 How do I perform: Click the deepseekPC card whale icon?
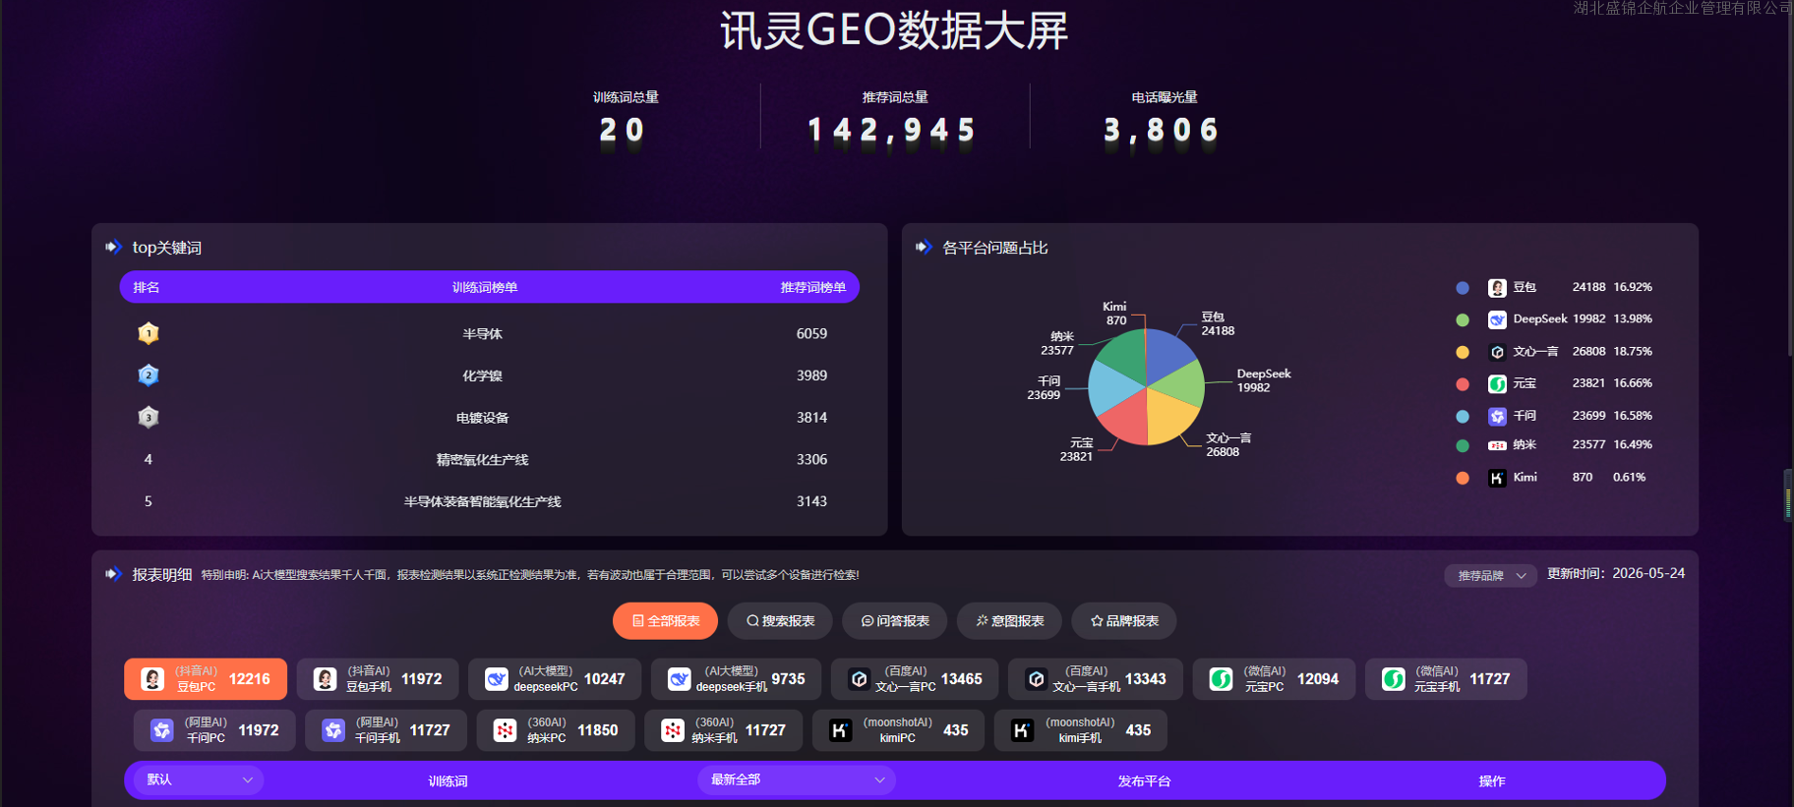[x=497, y=679]
